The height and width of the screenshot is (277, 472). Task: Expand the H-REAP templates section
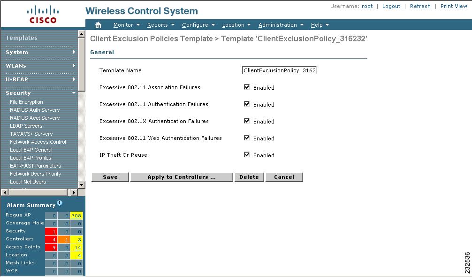point(40,79)
